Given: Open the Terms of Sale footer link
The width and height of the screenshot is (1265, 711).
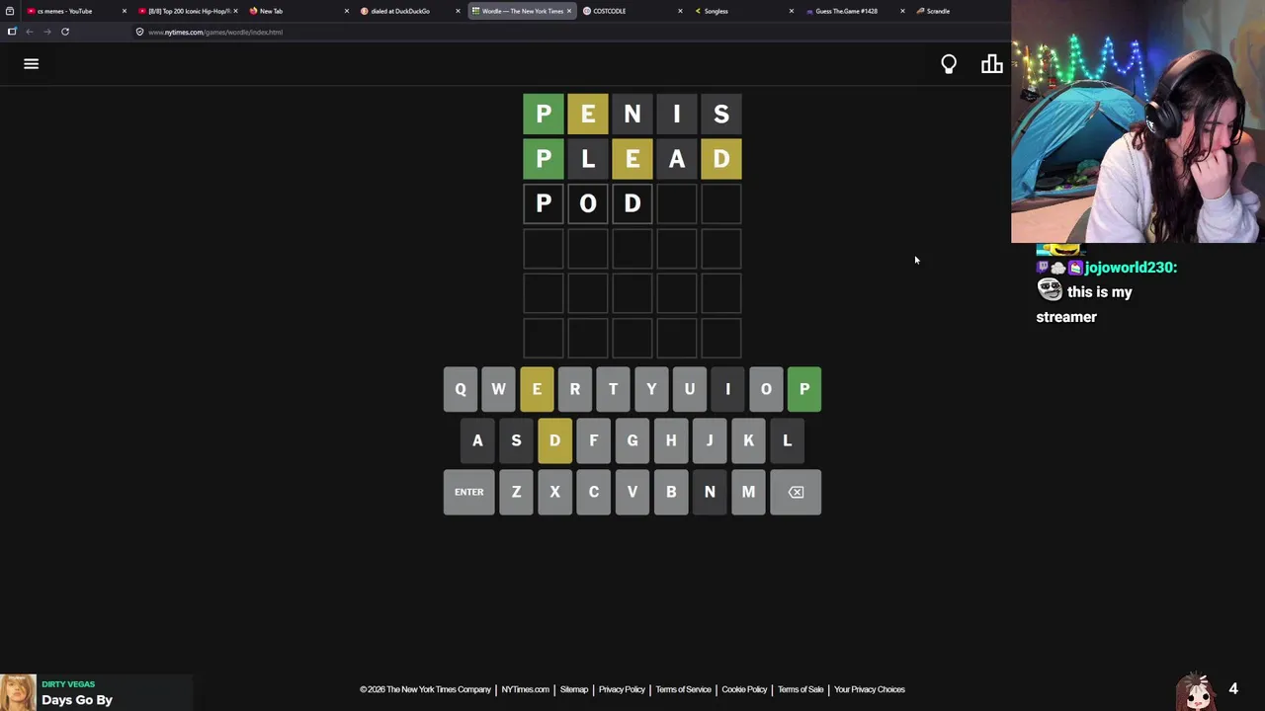Looking at the screenshot, I should pyautogui.click(x=801, y=689).
